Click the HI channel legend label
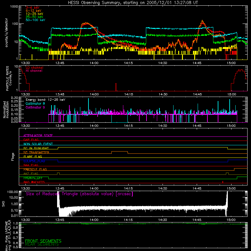The height and width of the screenshot is (251, 251). pos(34,71)
